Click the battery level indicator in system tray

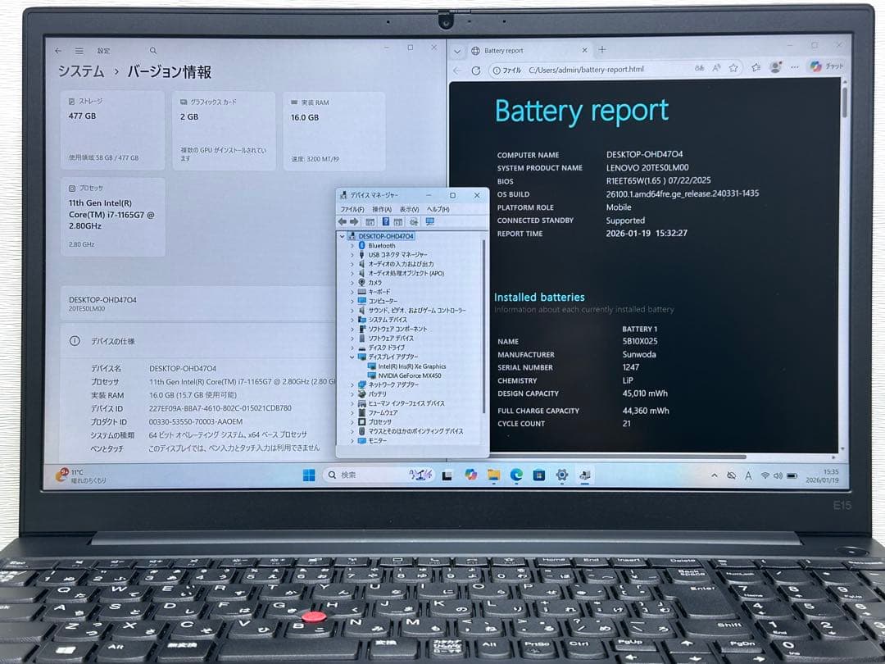tap(792, 475)
